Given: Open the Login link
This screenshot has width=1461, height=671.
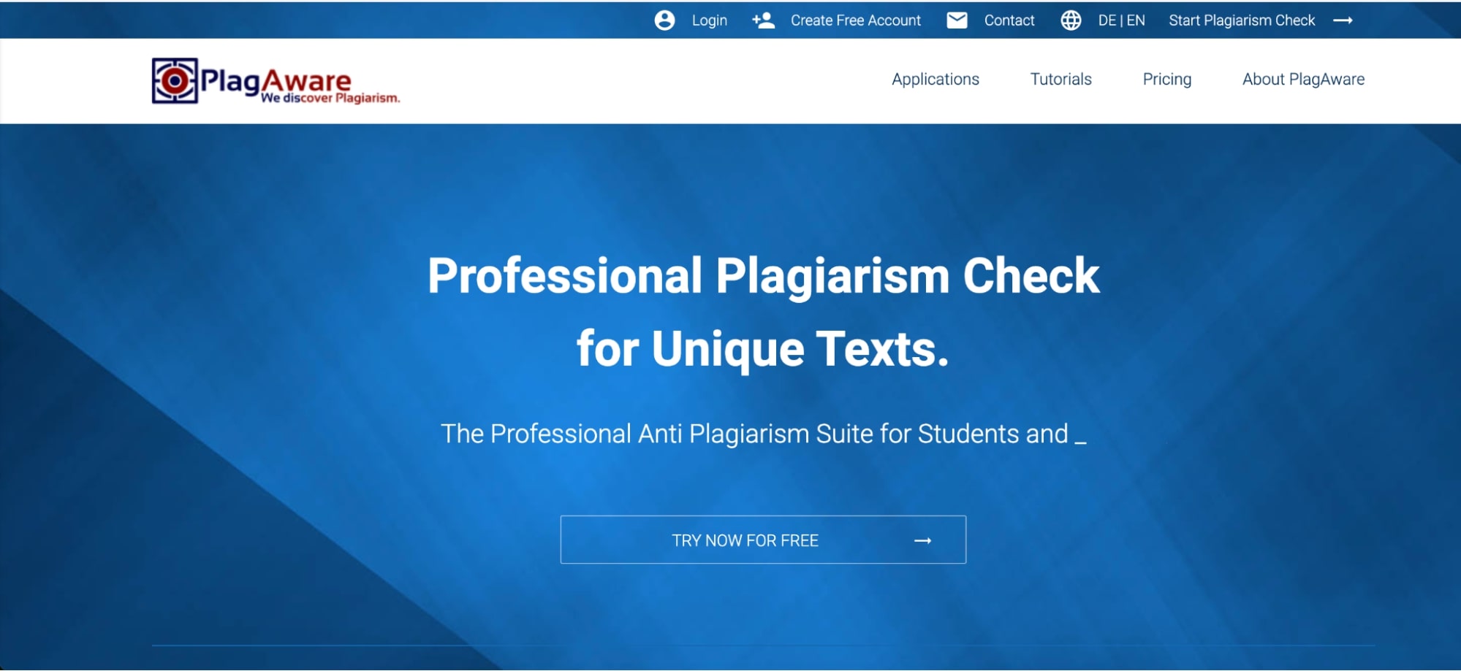Looking at the screenshot, I should coord(709,20).
